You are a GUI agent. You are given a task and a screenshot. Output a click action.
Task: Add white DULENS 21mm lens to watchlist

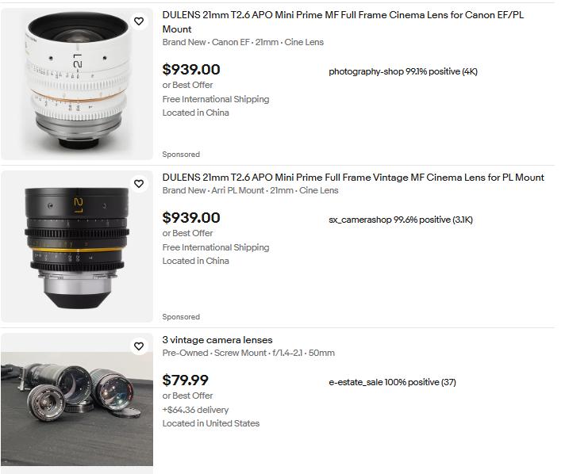[x=139, y=21]
